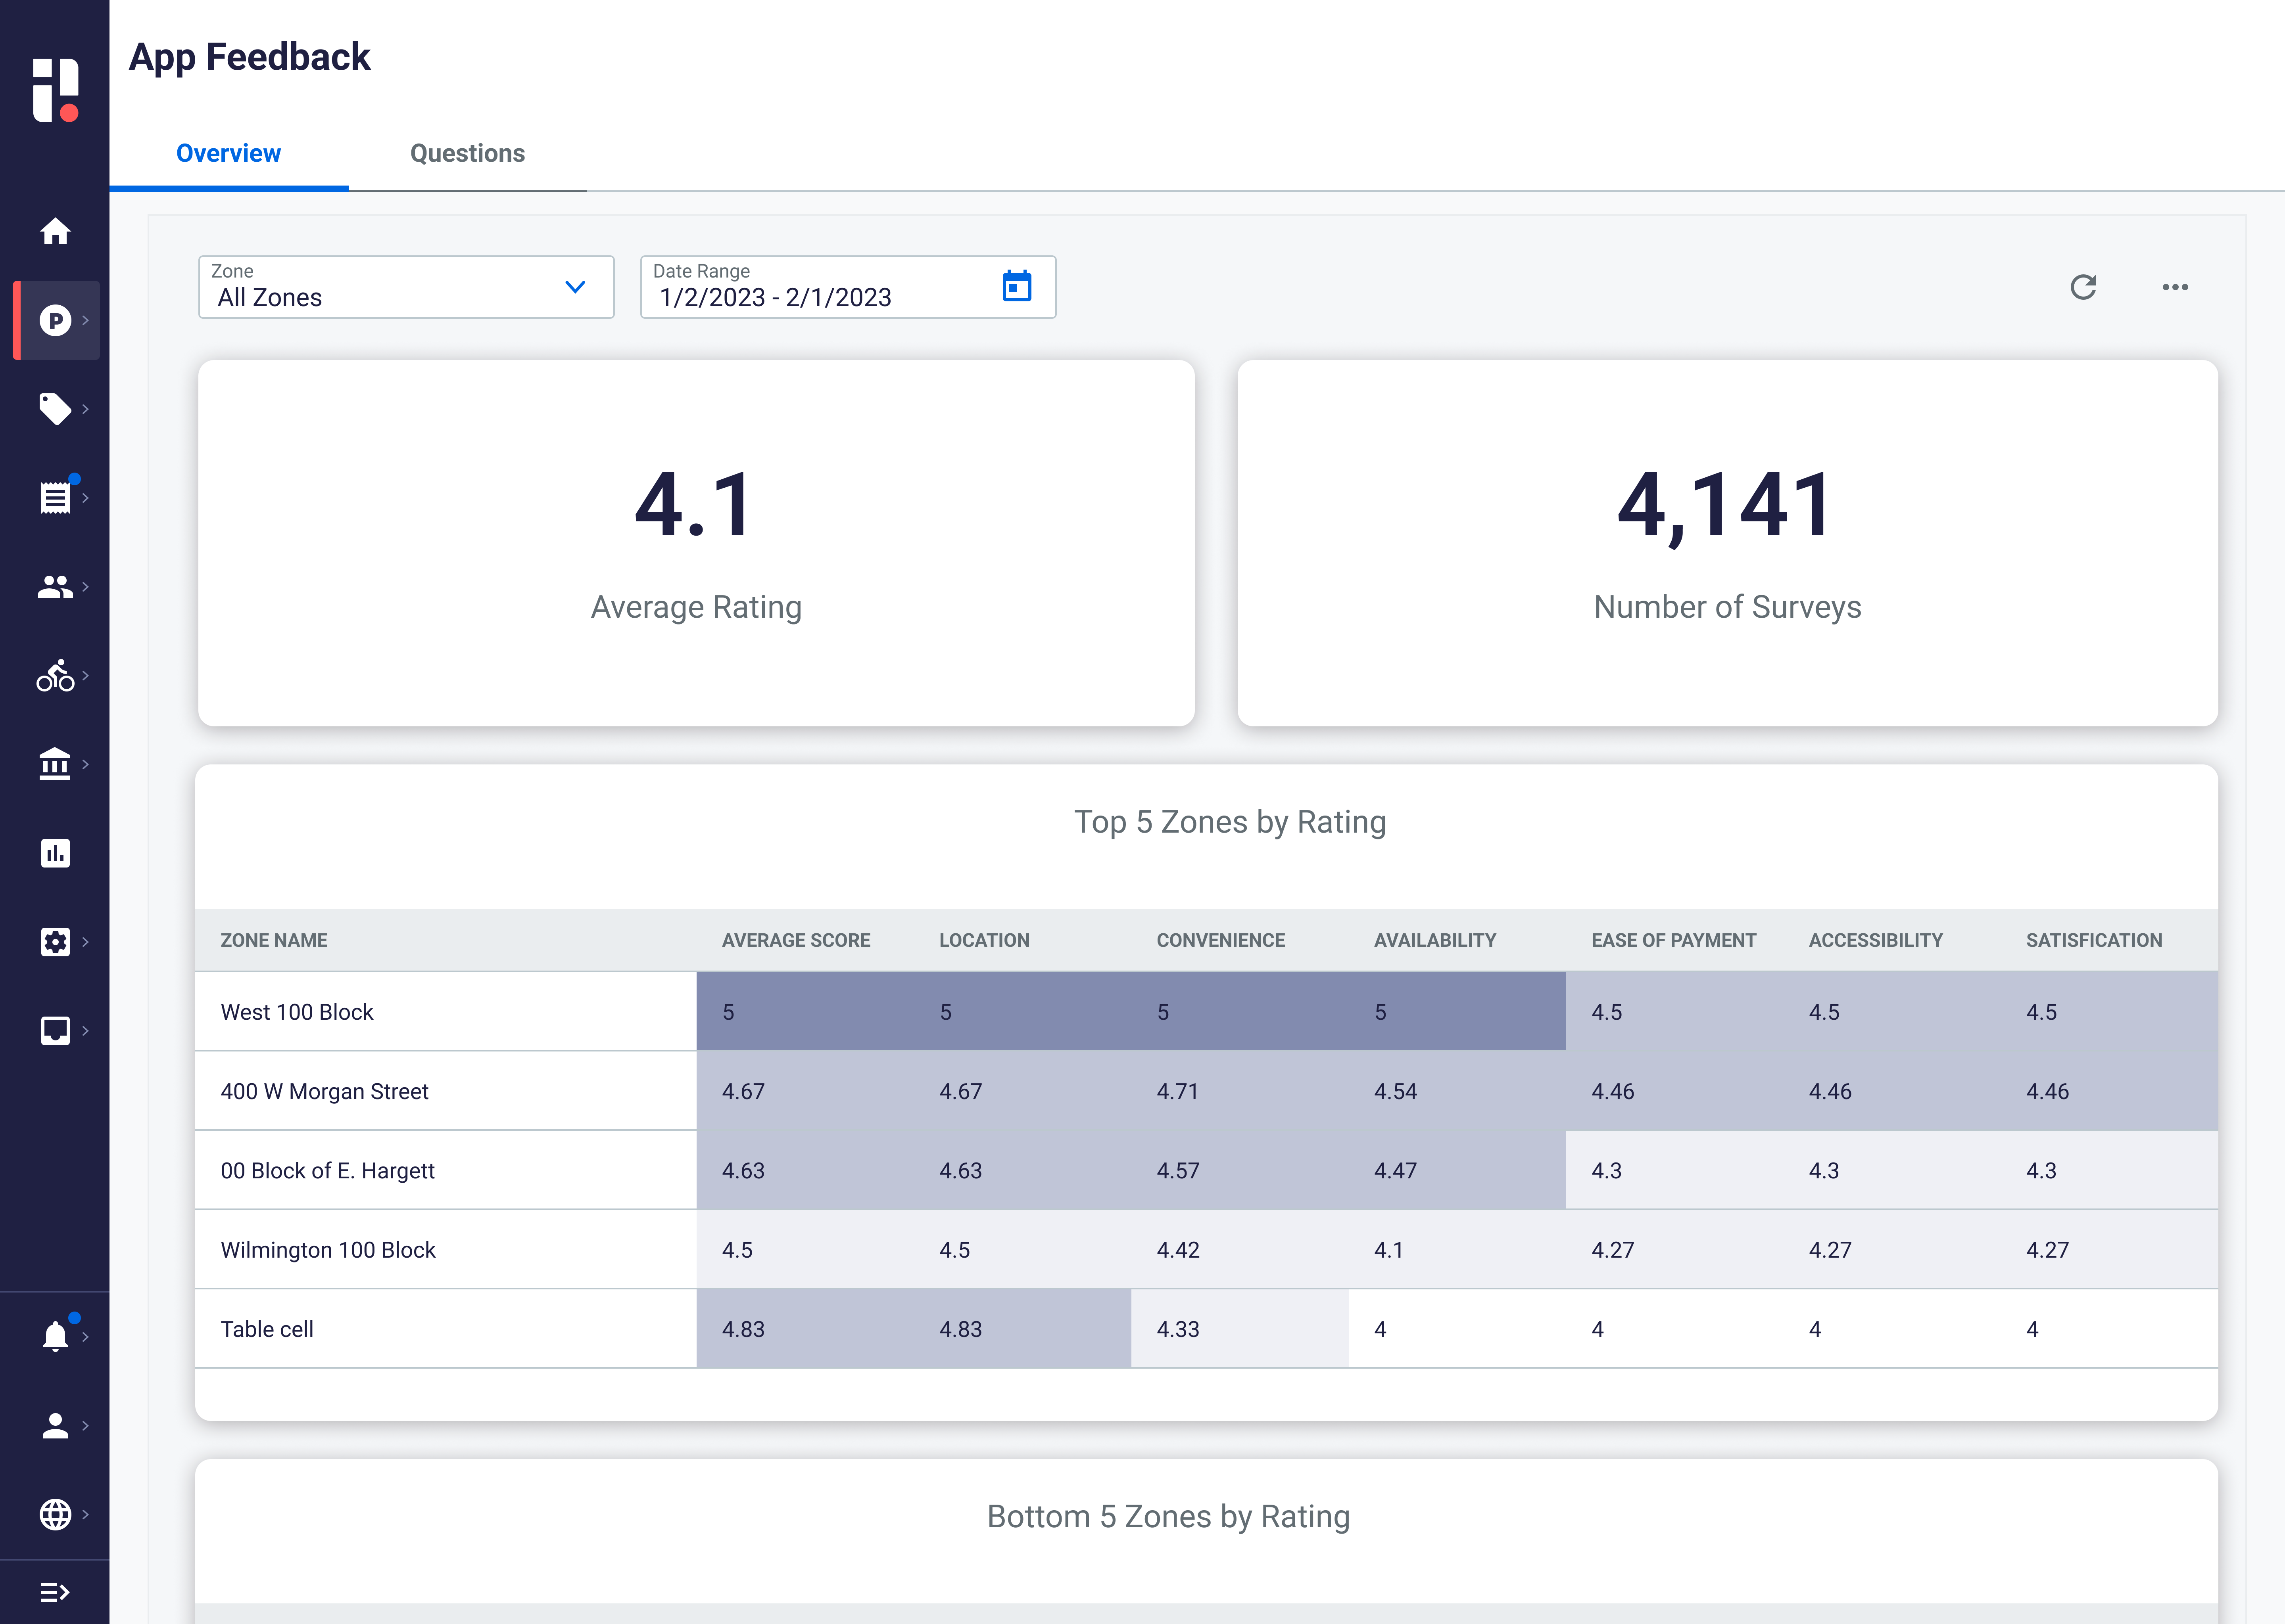This screenshot has width=2285, height=1624.
Task: Open the receipt icon in sidebar
Action: (x=55, y=497)
